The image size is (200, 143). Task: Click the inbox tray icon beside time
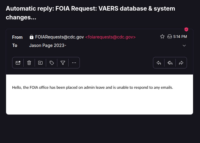[x=170, y=37]
